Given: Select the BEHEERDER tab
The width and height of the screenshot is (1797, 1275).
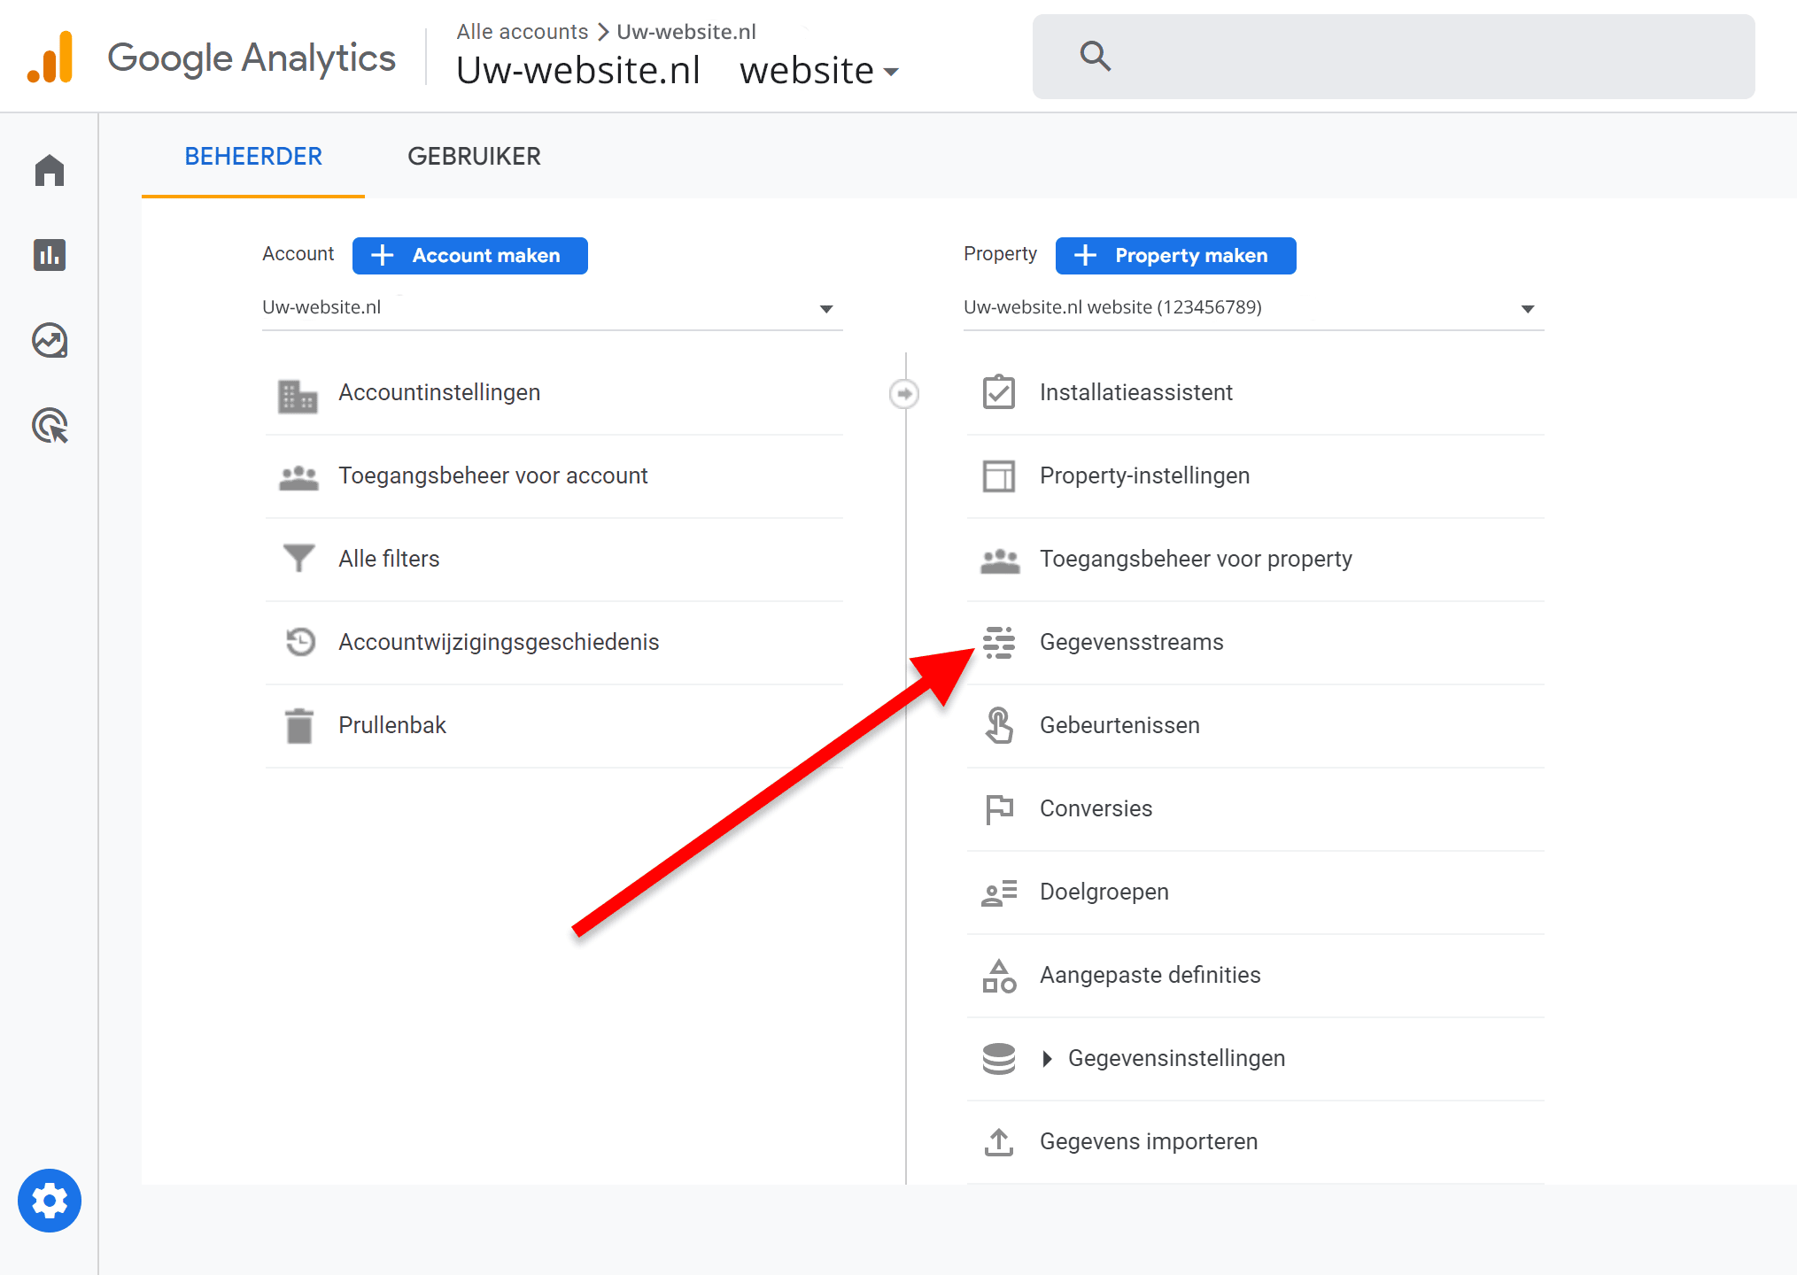Looking at the screenshot, I should [252, 156].
